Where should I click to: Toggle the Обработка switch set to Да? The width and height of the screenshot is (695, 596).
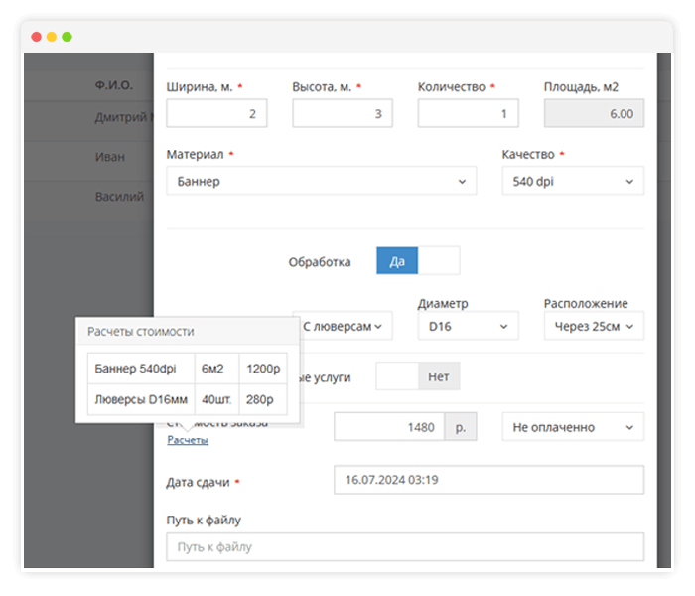pos(418,261)
